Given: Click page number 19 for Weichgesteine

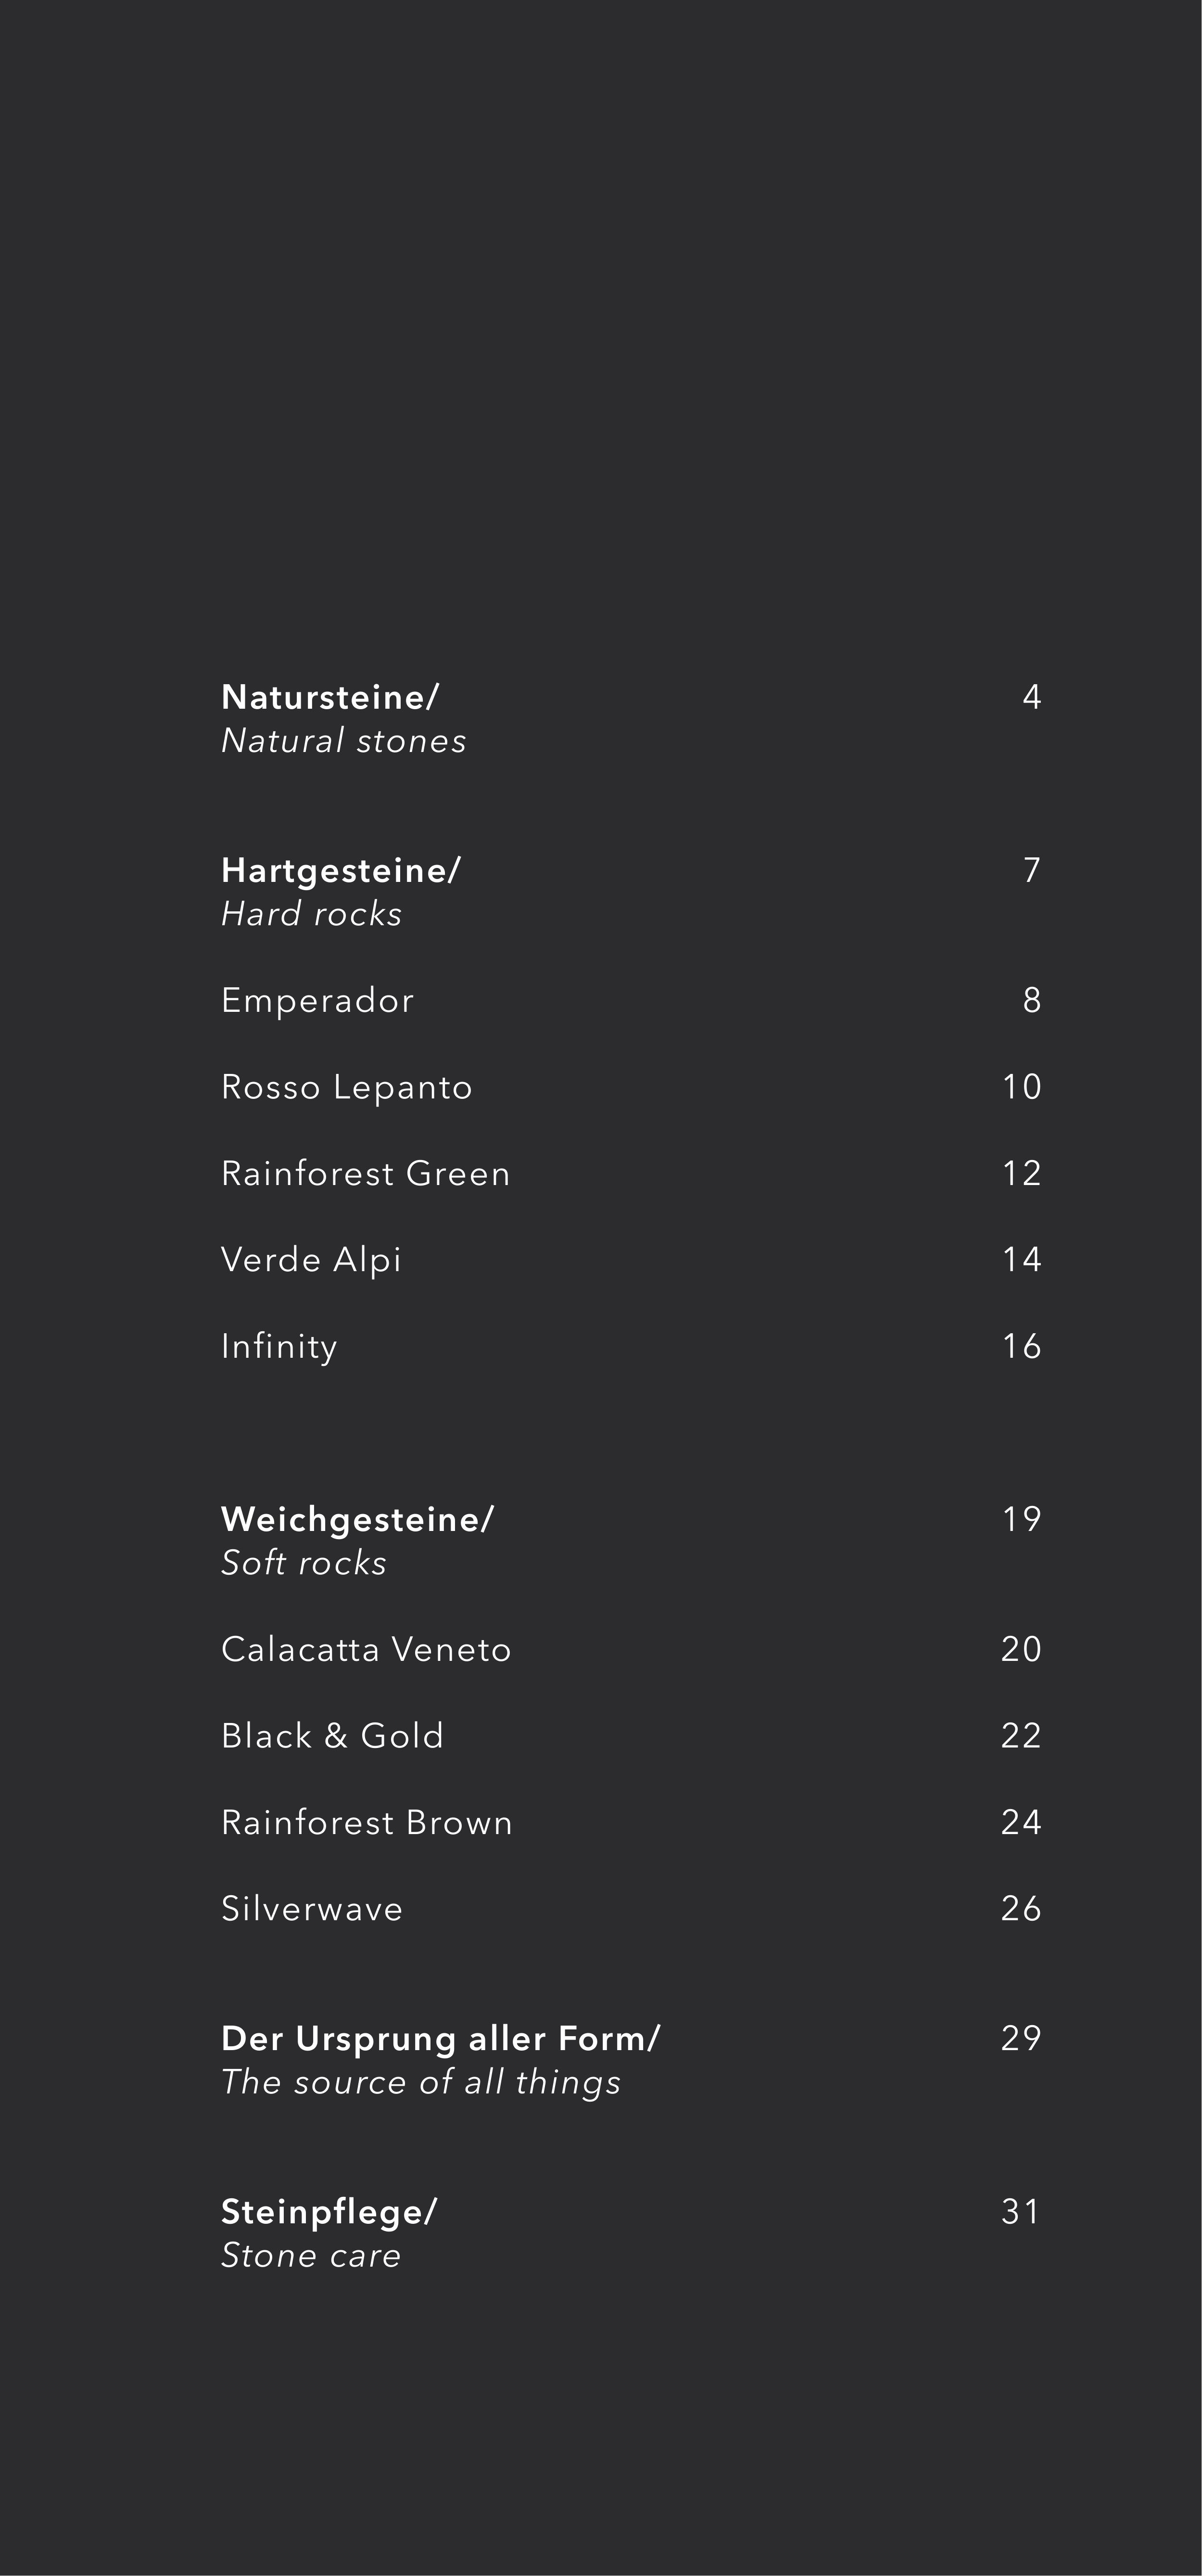Looking at the screenshot, I should 1021,1519.
